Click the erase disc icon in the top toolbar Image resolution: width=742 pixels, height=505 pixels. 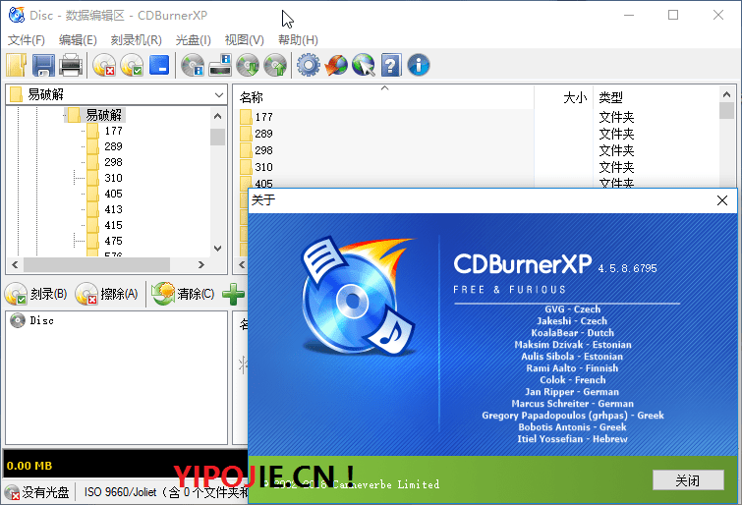(104, 66)
